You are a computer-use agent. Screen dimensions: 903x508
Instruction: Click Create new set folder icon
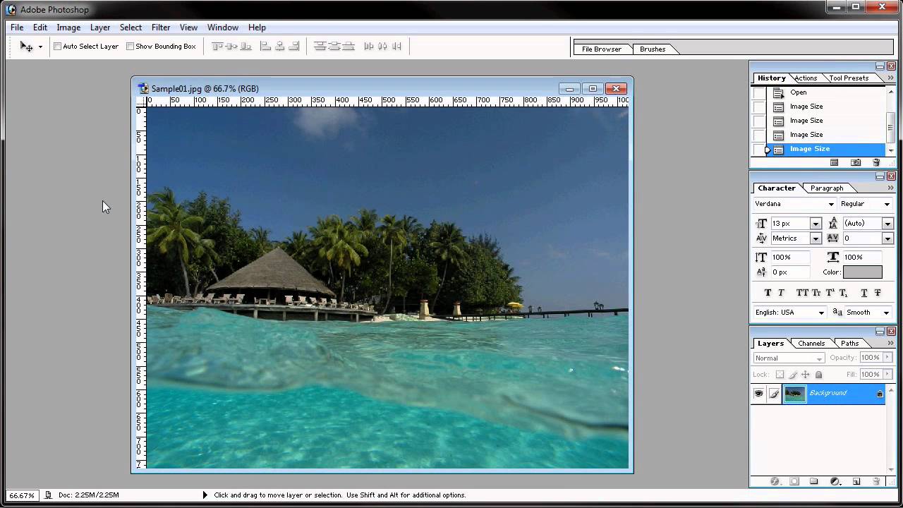[814, 482]
